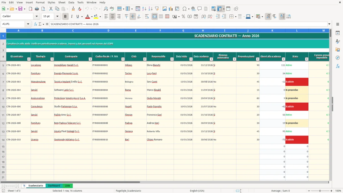Open the Format menu

40,2
